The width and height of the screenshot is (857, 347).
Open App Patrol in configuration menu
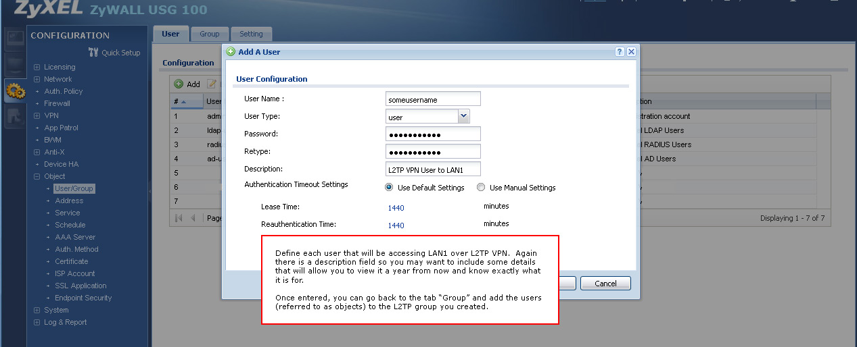tap(61, 128)
